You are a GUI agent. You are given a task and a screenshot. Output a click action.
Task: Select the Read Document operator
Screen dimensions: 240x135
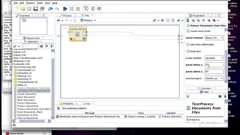[x=26, y=97]
